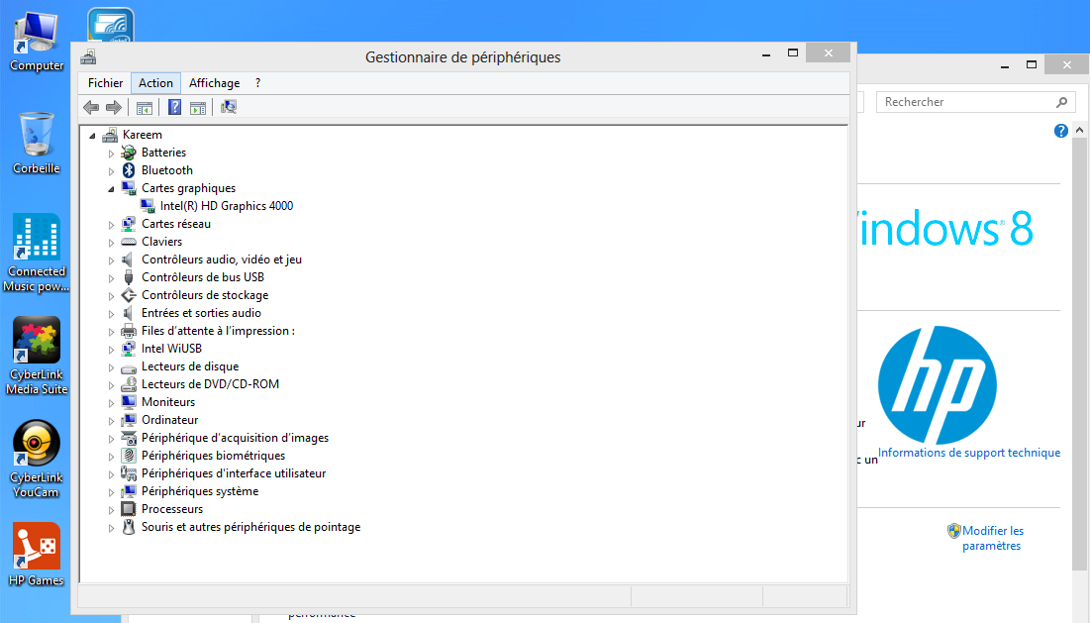
Task: Expand the Bluetooth node
Action: click(111, 171)
